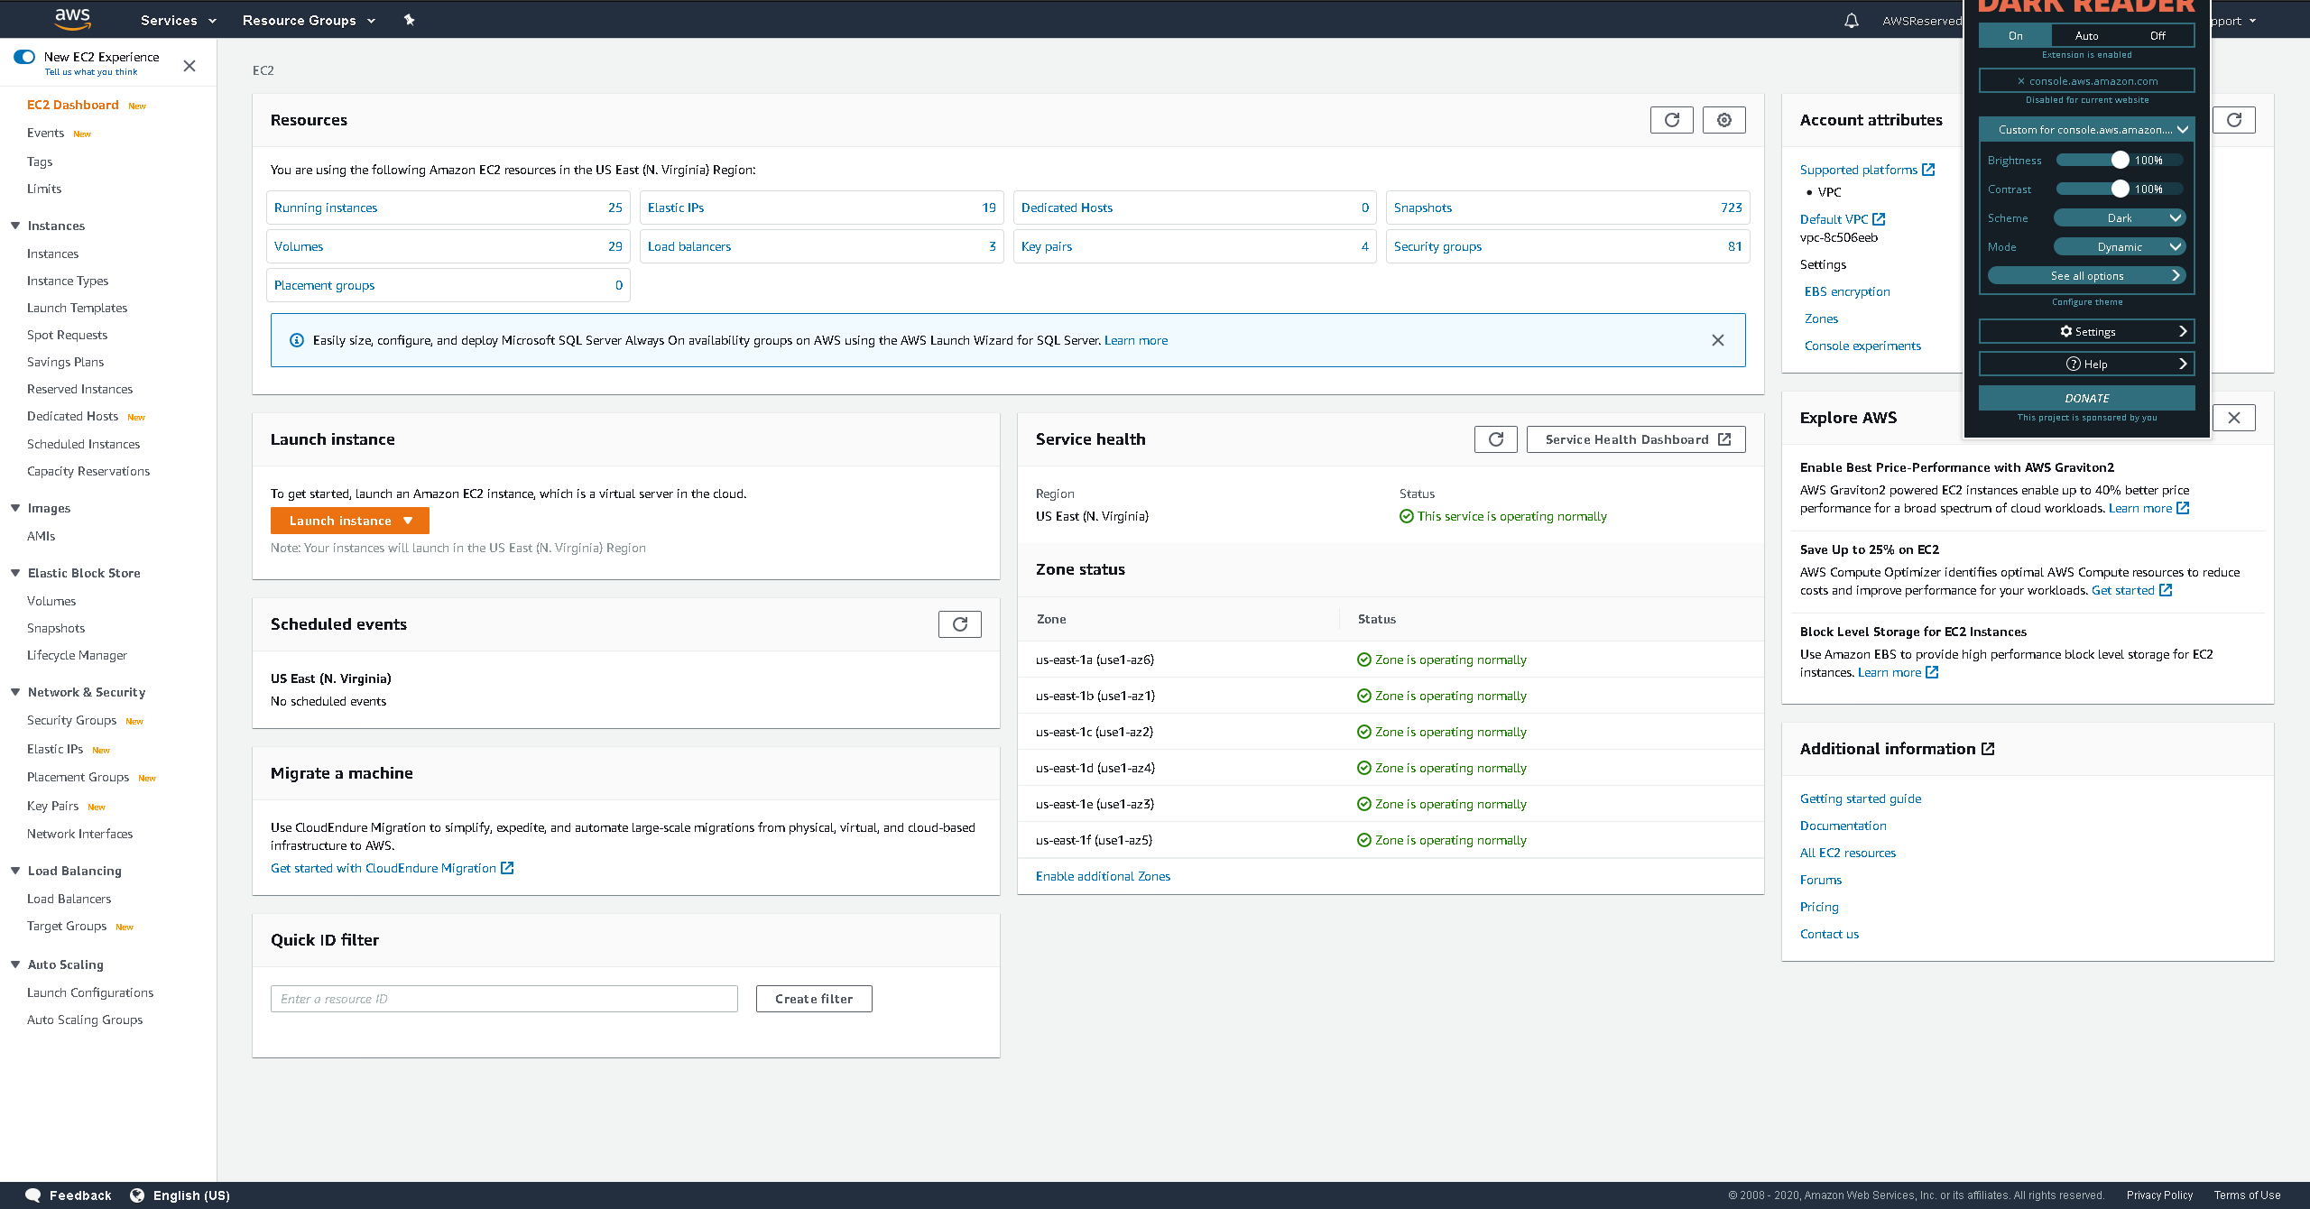Click the Feedback speech bubble icon

(x=33, y=1195)
